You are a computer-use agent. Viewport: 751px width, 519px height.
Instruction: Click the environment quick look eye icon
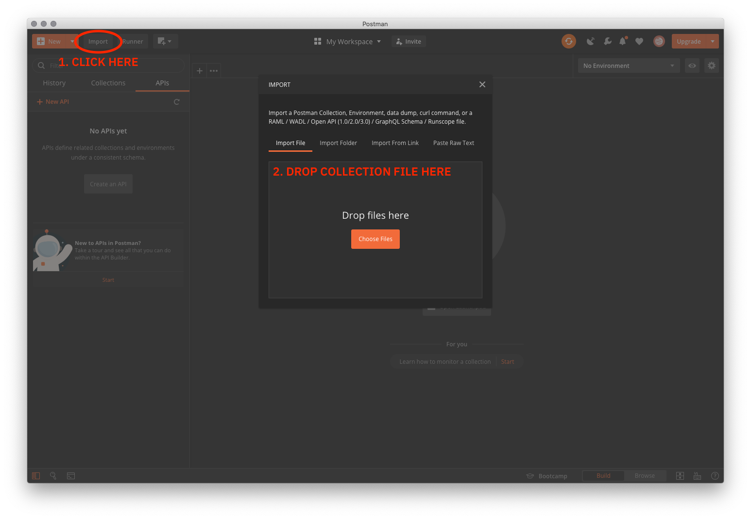[x=692, y=65]
